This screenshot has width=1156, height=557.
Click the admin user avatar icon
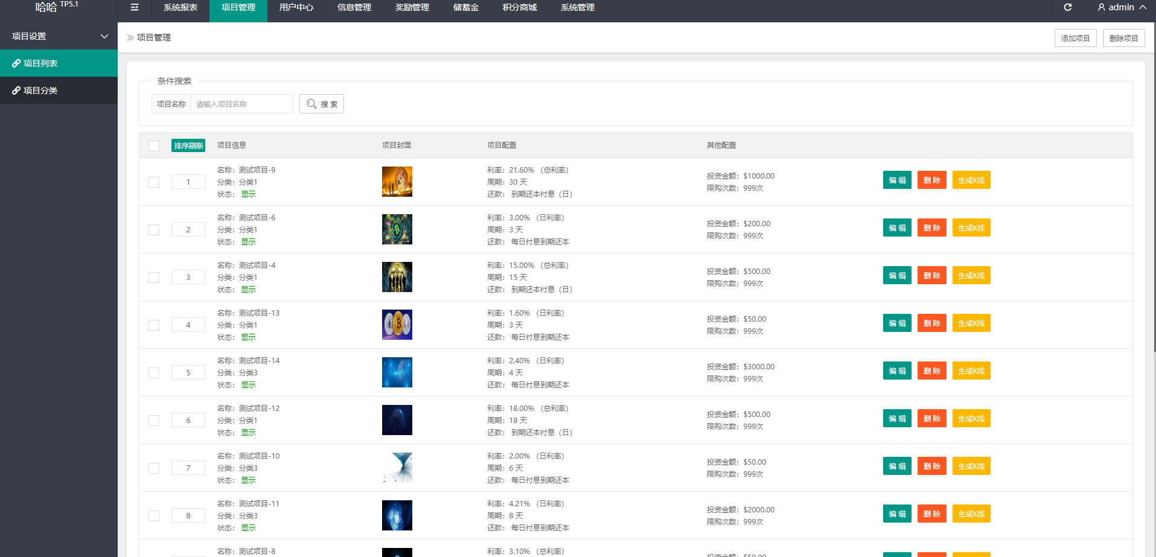1101,7
